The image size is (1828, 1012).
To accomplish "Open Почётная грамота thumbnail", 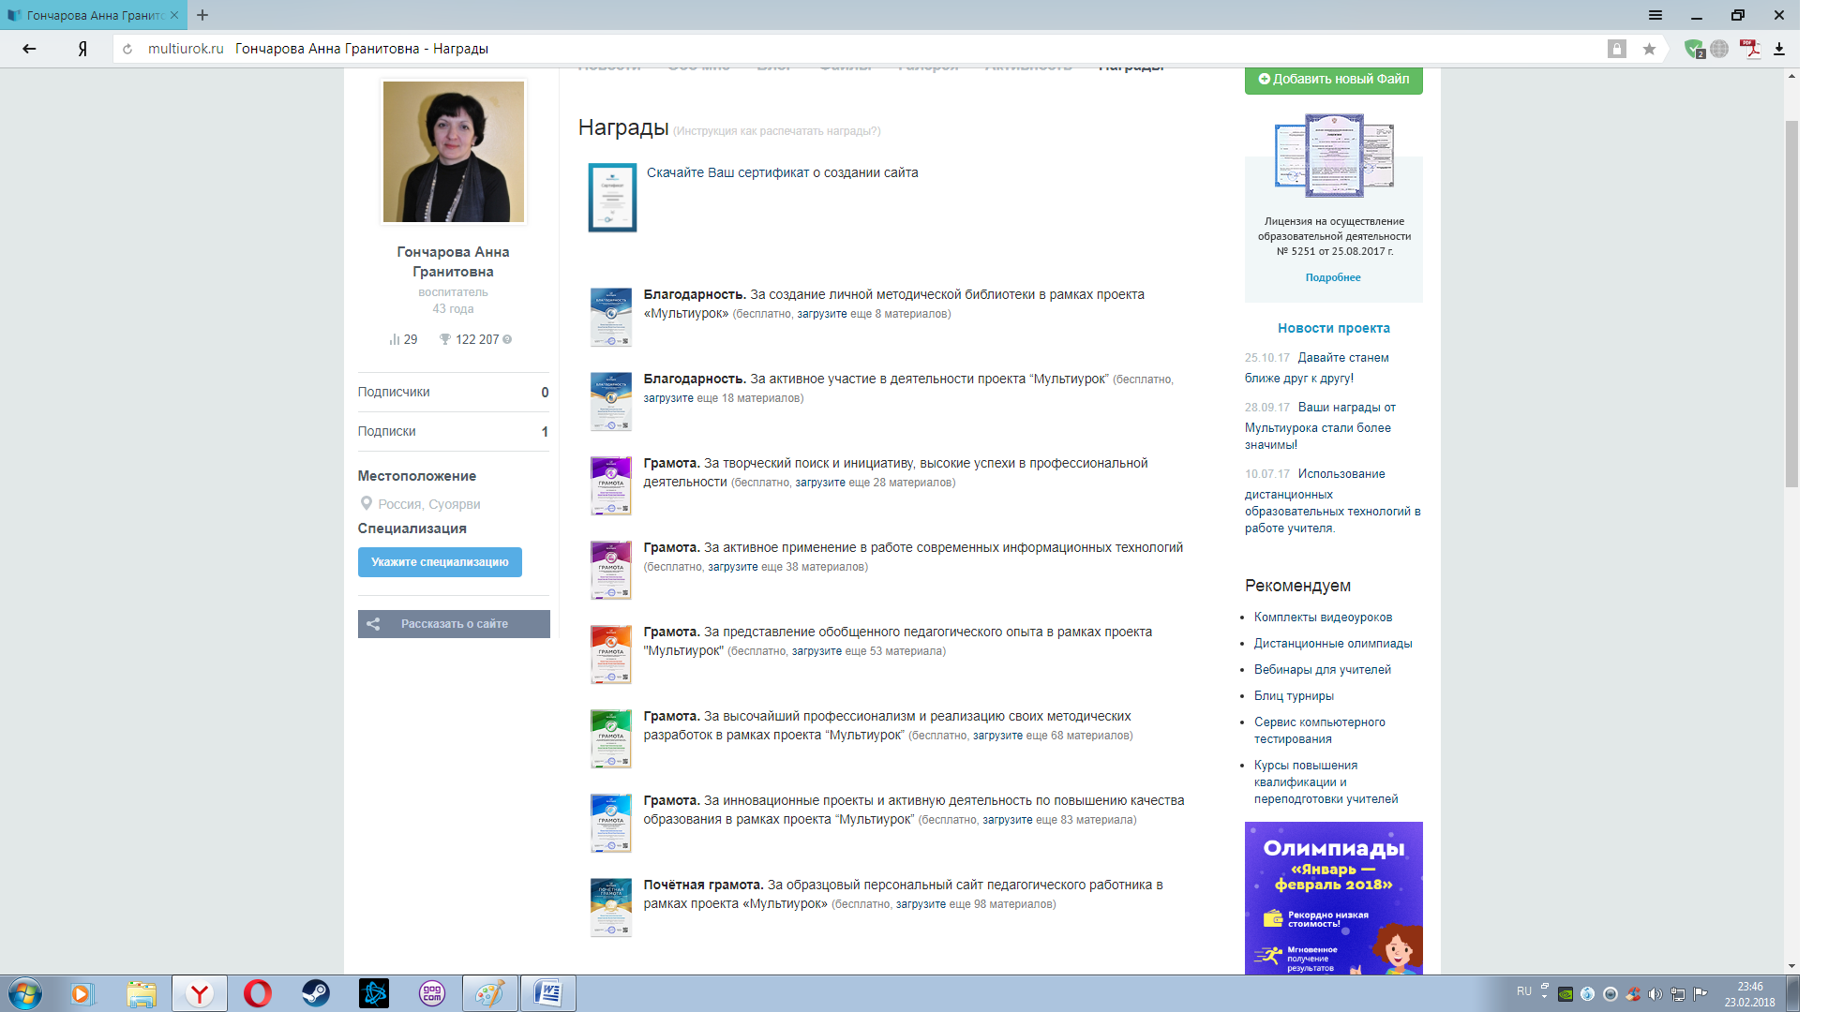I will (611, 908).
